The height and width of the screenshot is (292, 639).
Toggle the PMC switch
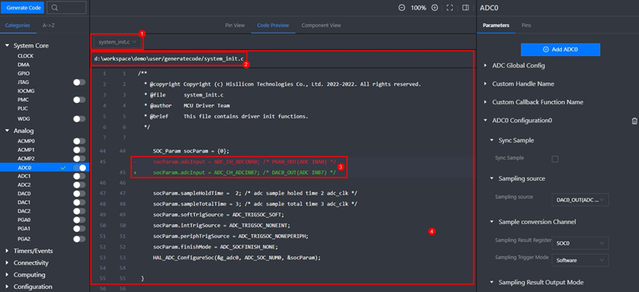79,100
